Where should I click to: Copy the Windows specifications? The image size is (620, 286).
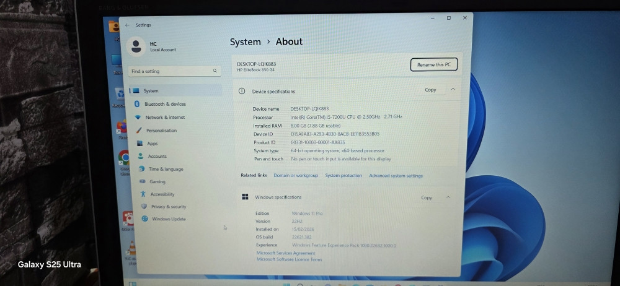click(x=427, y=197)
